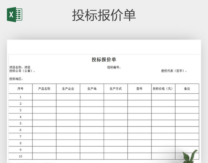Select the sheet's bold title 投标报价单
The width and height of the screenshot is (208, 163).
(x=104, y=59)
